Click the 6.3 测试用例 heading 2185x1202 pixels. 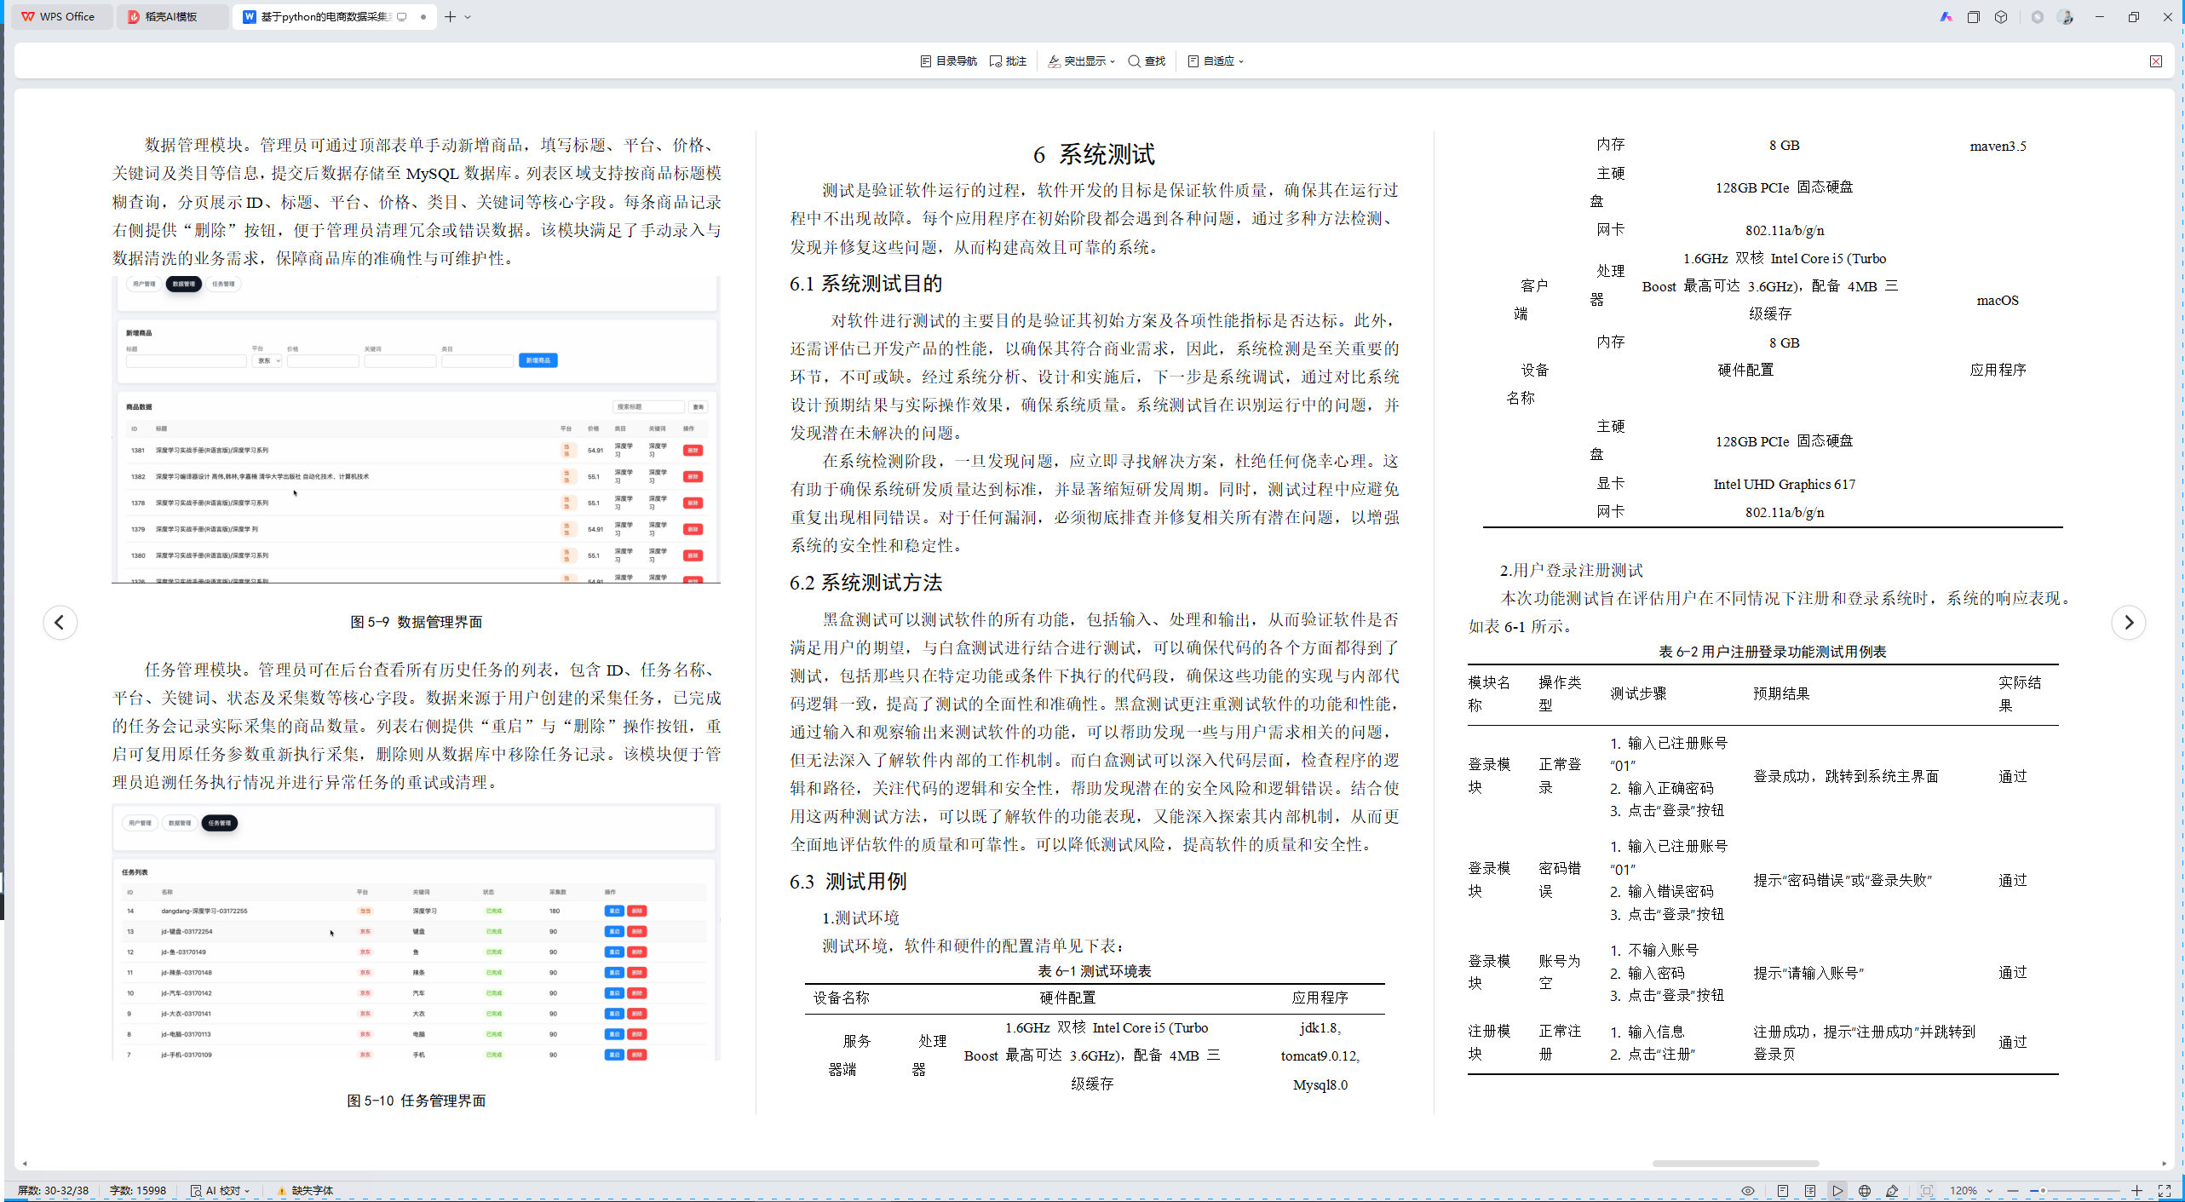tap(848, 882)
